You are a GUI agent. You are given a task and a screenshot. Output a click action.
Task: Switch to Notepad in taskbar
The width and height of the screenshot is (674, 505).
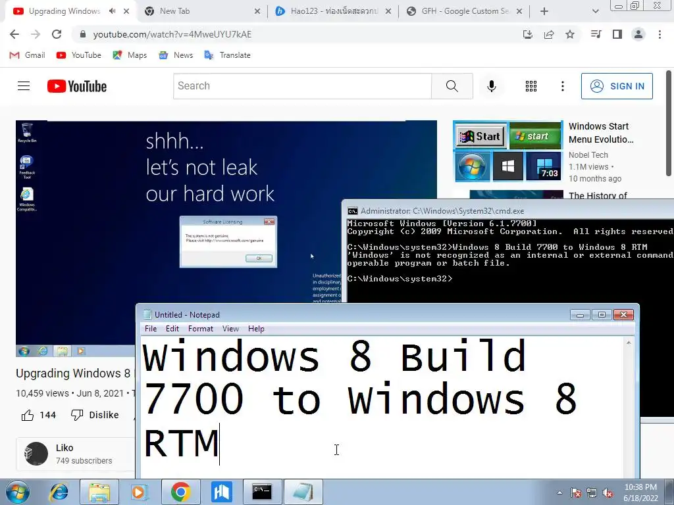click(303, 492)
